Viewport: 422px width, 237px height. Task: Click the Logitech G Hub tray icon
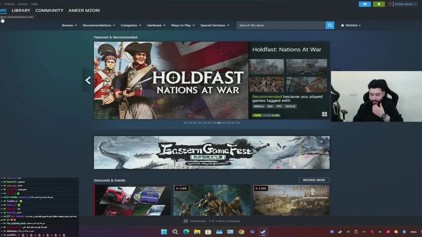tap(380, 232)
